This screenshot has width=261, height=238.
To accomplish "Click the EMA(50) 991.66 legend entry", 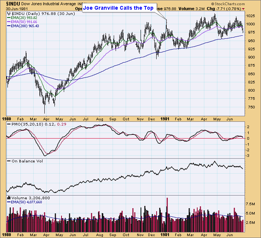I will coord(24,22).
